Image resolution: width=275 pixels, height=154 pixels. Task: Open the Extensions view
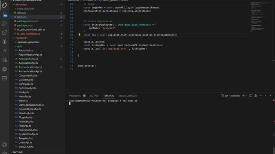[x=5, y=33]
